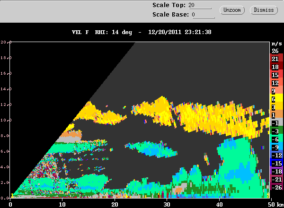Image resolution: width=284 pixels, height=208 pixels.
Task: Click the 50 km range axis label
Action: click(271, 205)
